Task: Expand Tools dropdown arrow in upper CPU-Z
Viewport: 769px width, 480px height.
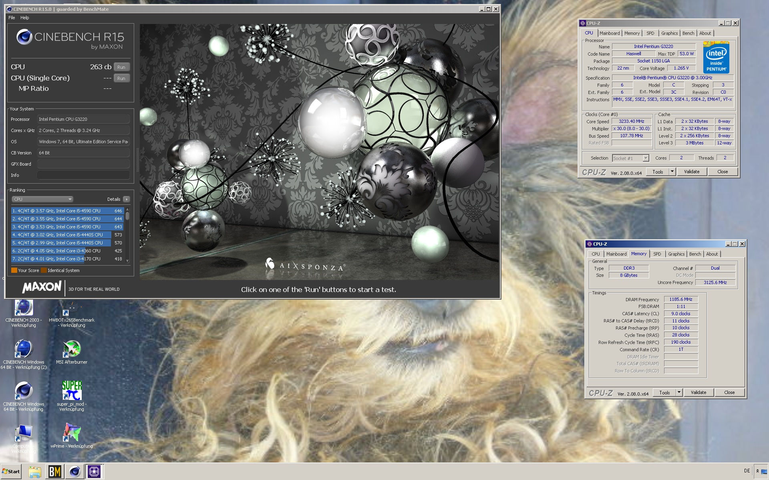Action: point(672,172)
